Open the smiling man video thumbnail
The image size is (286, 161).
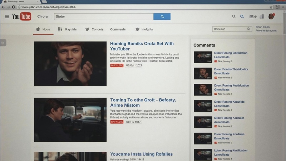click(x=70, y=64)
